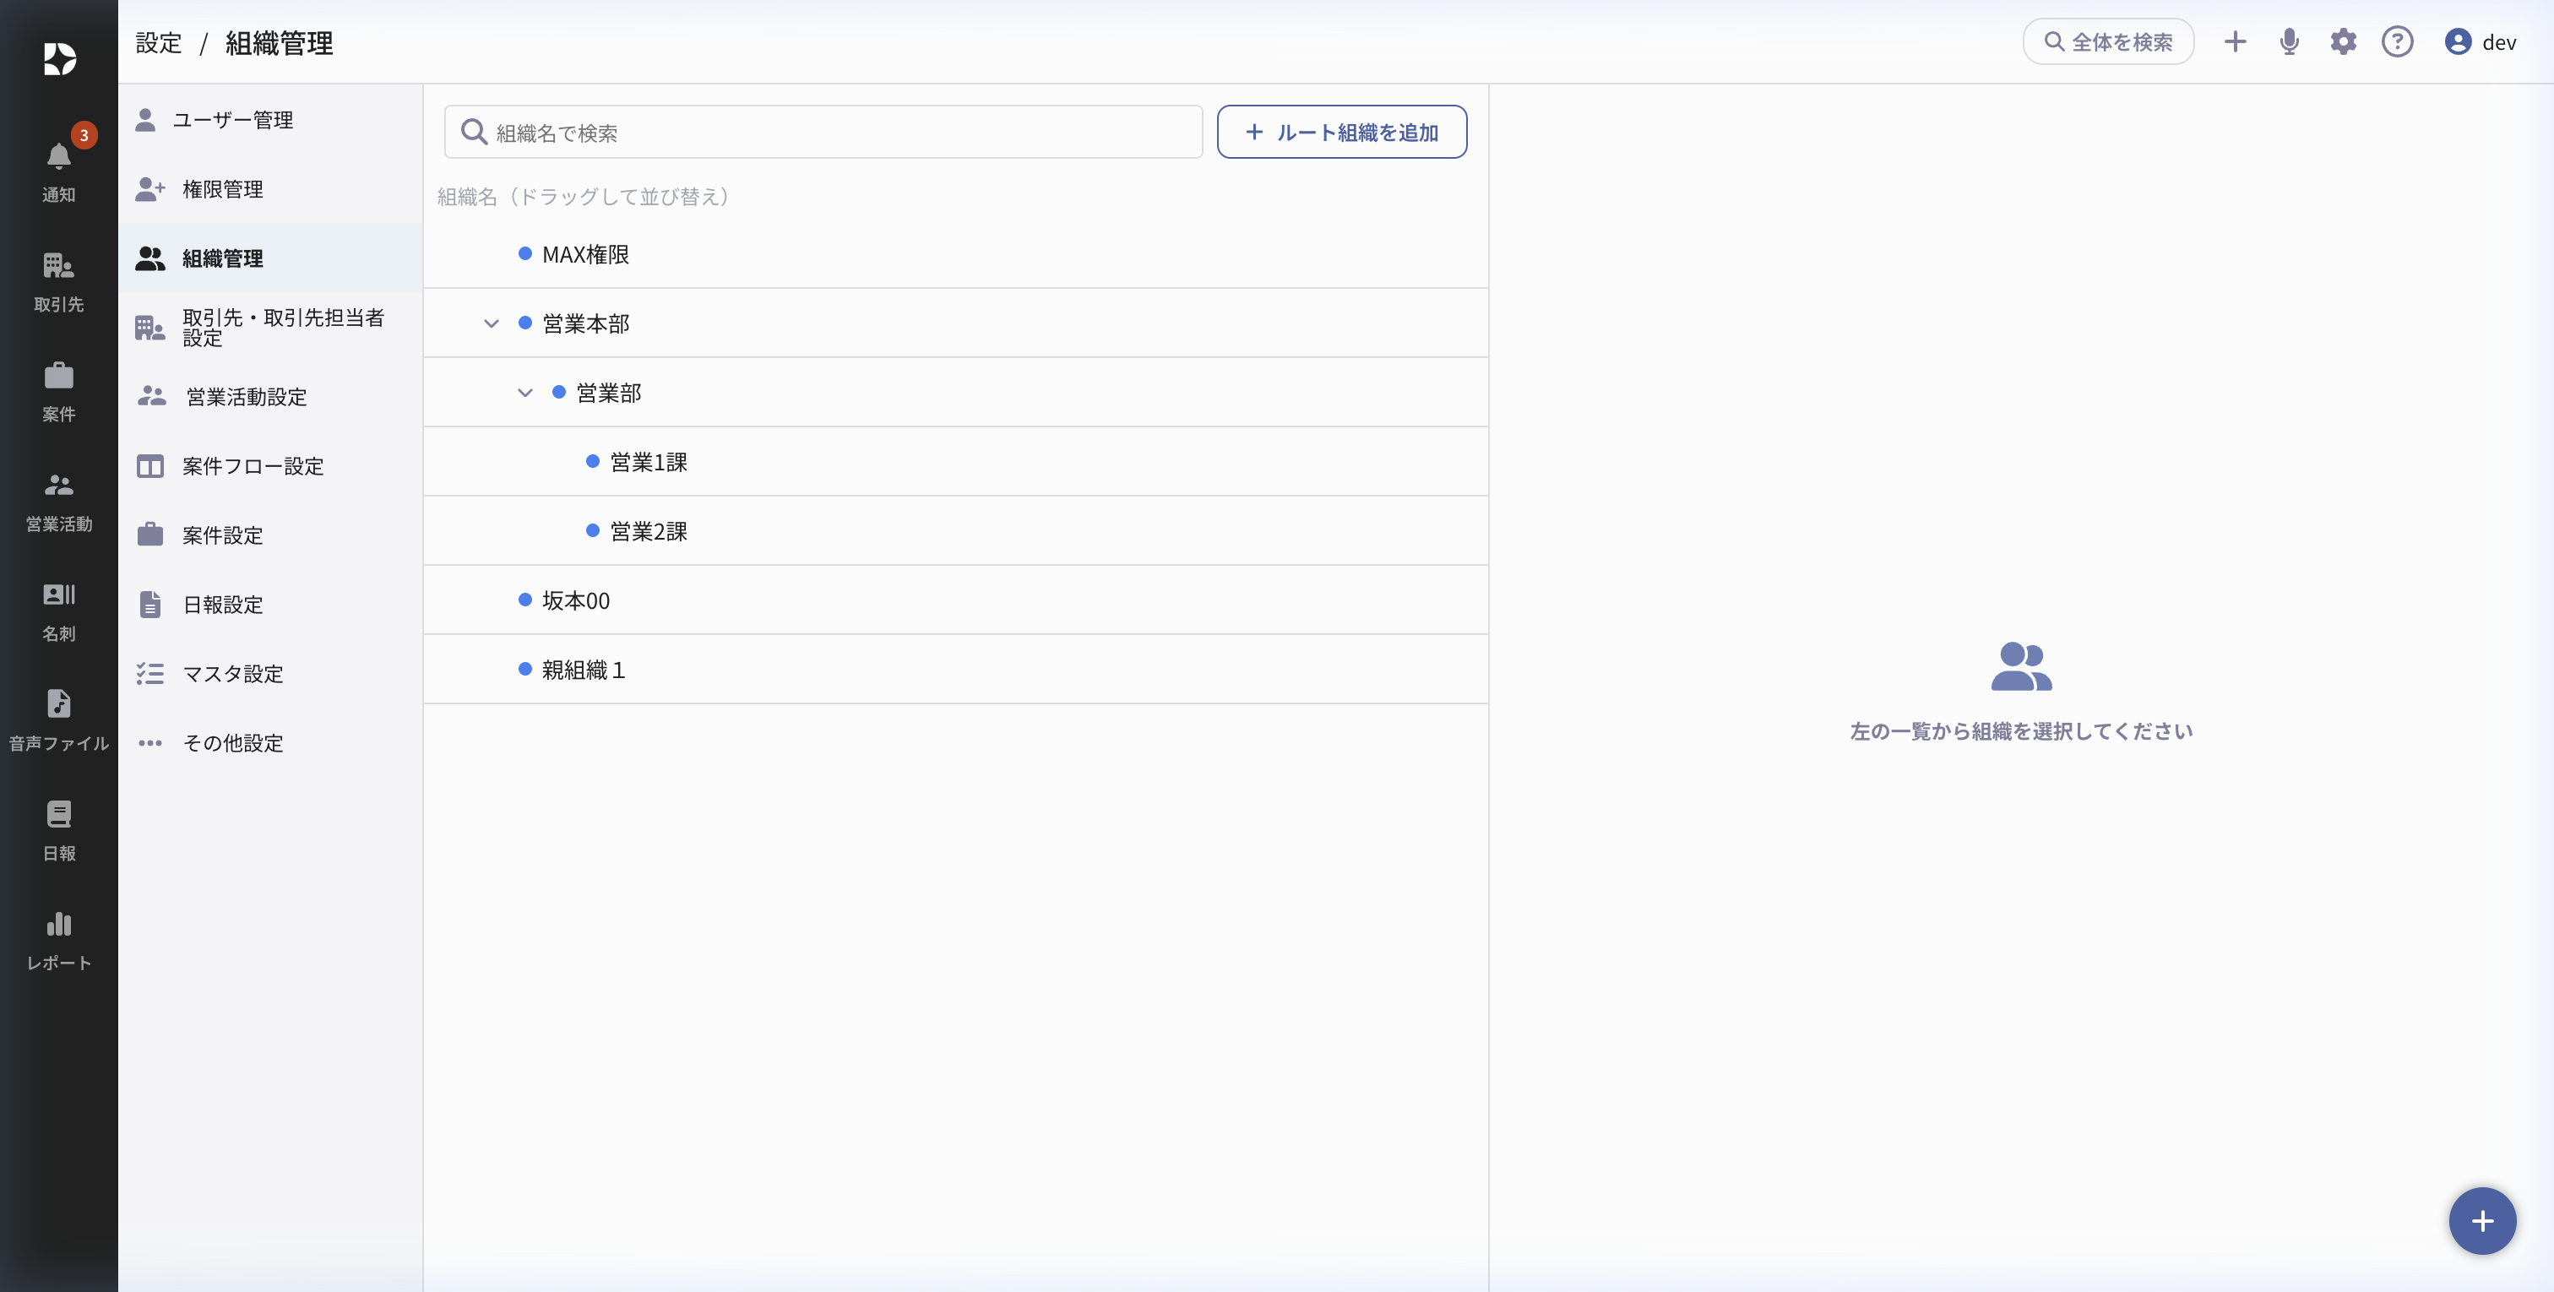Go to 音声ファイル audio file icon
Image resolution: width=2554 pixels, height=1292 pixels.
tap(58, 704)
